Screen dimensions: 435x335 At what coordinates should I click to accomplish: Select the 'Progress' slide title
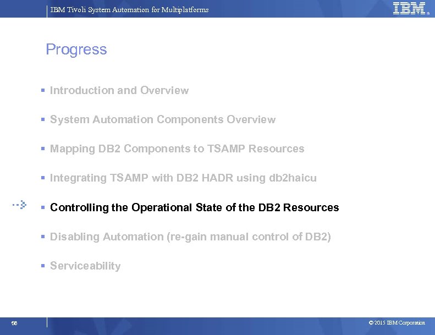tap(76, 50)
